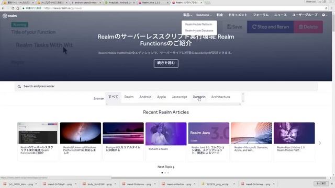This screenshot has width=335, height=188.
Task: Select the Xamarin browse tab
Action: [x=199, y=97]
